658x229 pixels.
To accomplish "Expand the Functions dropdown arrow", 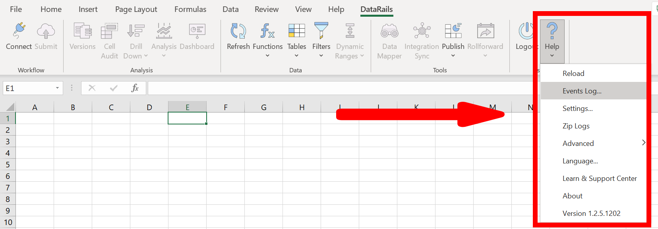I will (x=267, y=56).
